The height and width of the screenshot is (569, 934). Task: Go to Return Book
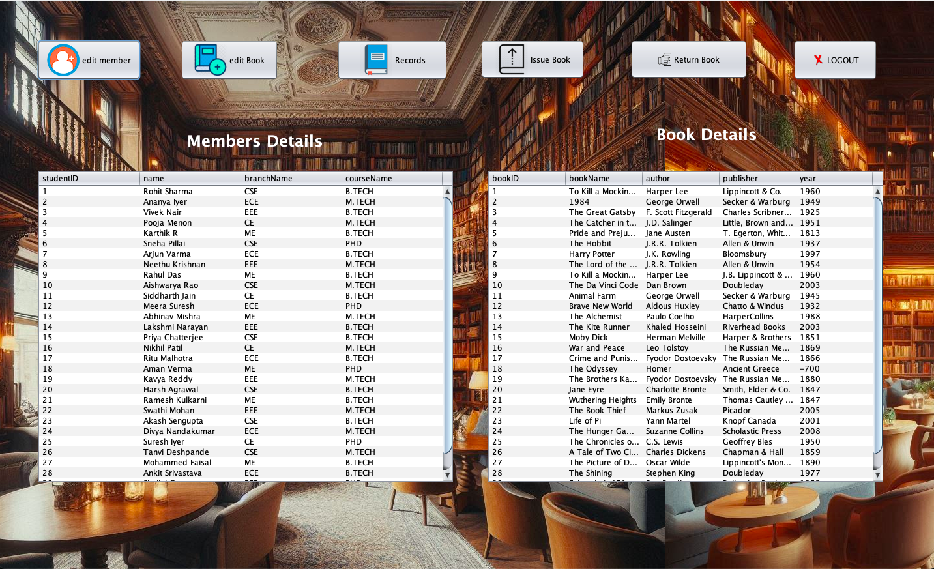689,60
